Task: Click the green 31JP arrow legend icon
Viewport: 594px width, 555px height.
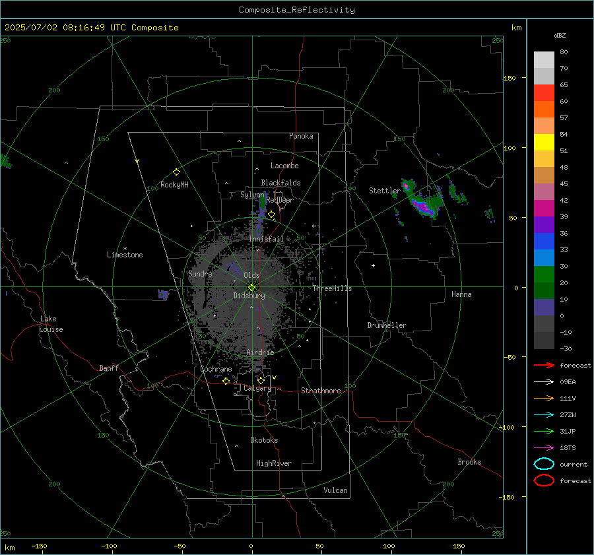Action: coord(544,431)
